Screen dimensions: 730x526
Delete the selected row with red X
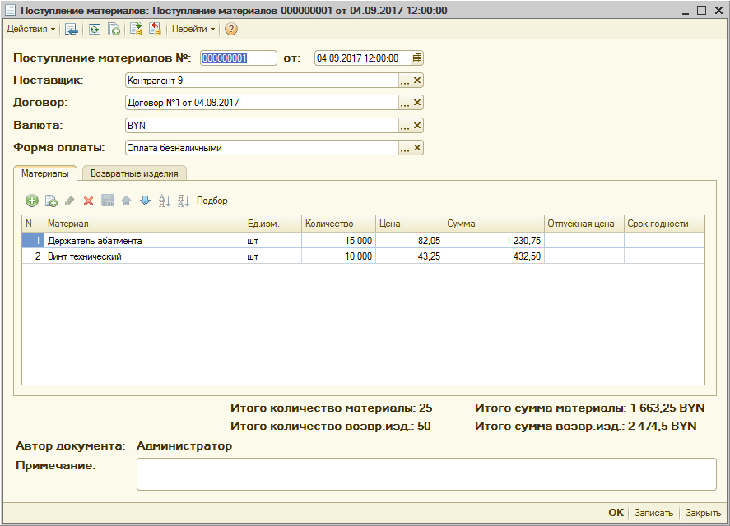coord(88,201)
